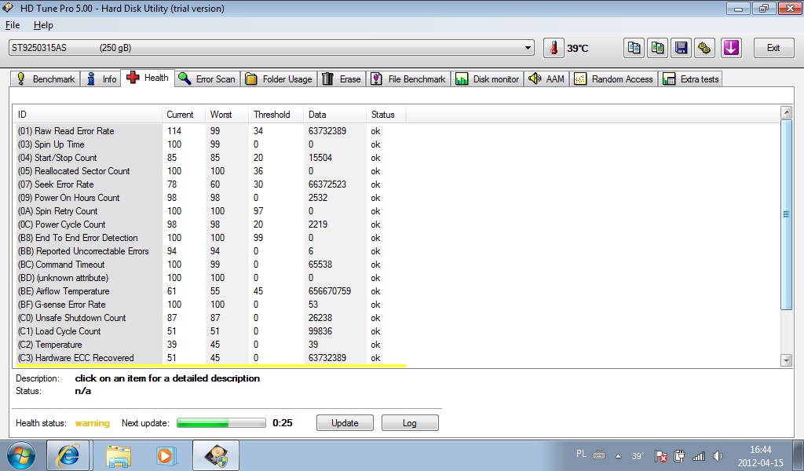Open the Action Center flag tray icon
The width and height of the screenshot is (804, 471).
click(x=661, y=455)
